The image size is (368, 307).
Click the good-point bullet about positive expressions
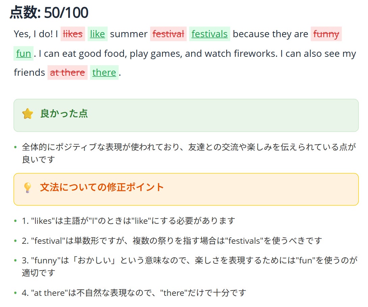click(x=188, y=153)
